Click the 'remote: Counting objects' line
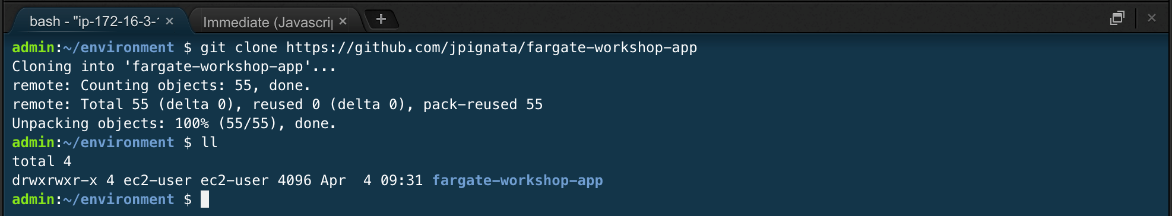Viewport: 1172px width, 216px height. [x=161, y=85]
